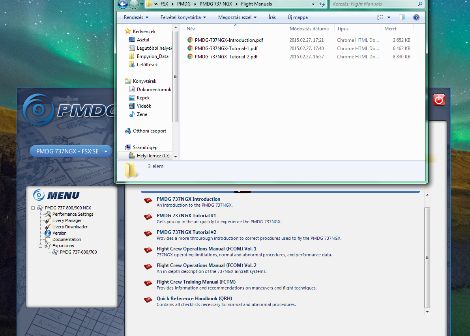Viewport: 470px width, 336px height.
Task: Click the Explorer back navigation arrow
Action: coord(123,4)
